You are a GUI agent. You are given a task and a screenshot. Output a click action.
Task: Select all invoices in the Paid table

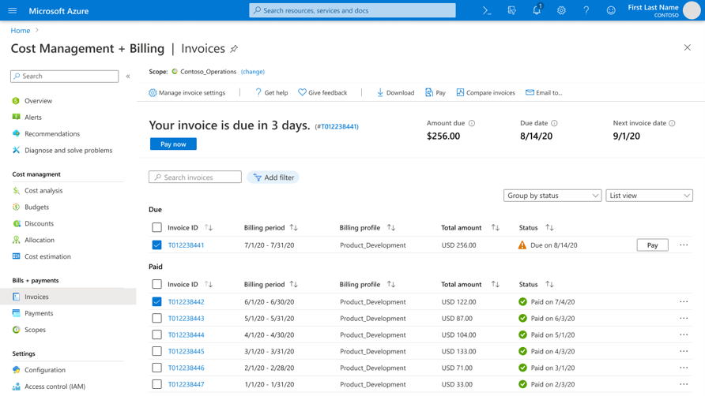tap(156, 284)
